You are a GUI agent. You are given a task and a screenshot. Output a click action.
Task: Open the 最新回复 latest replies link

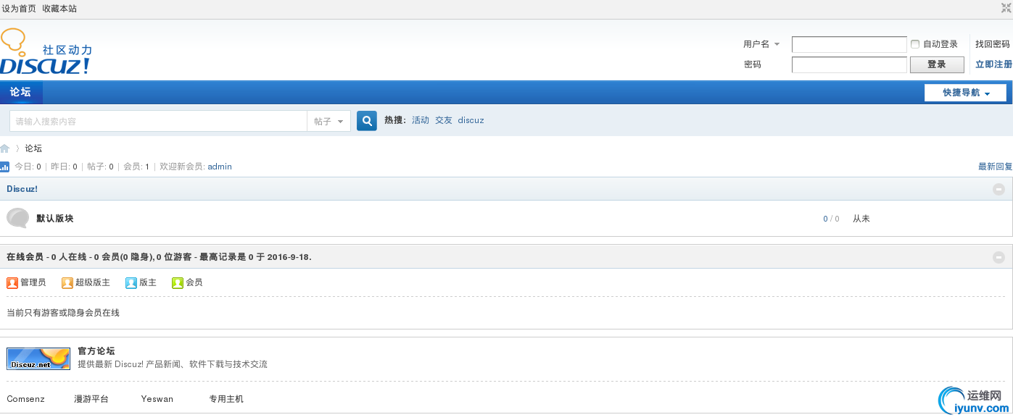(x=995, y=167)
